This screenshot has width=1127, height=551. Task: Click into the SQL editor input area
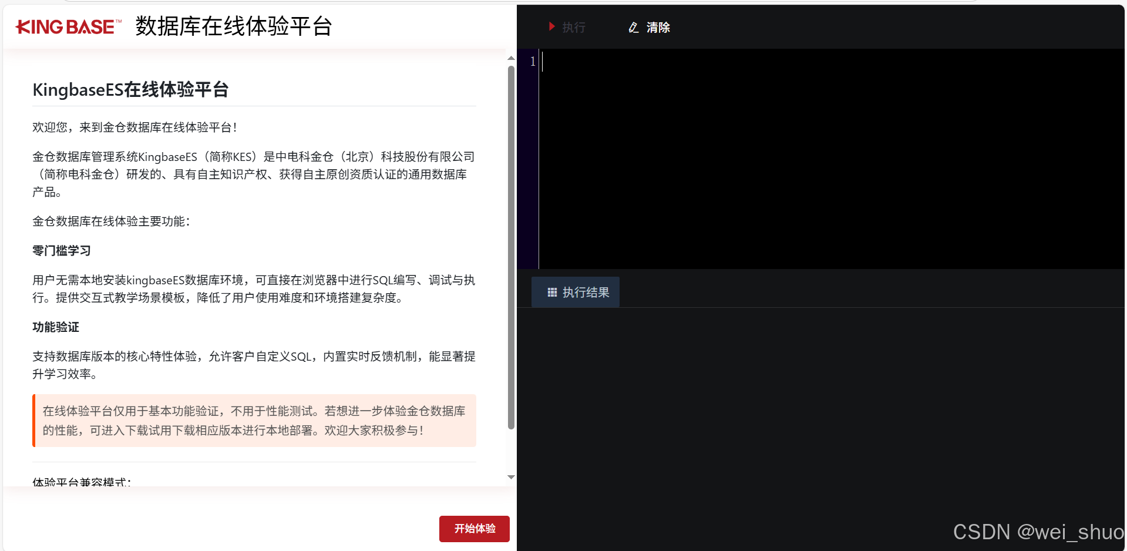[831, 159]
